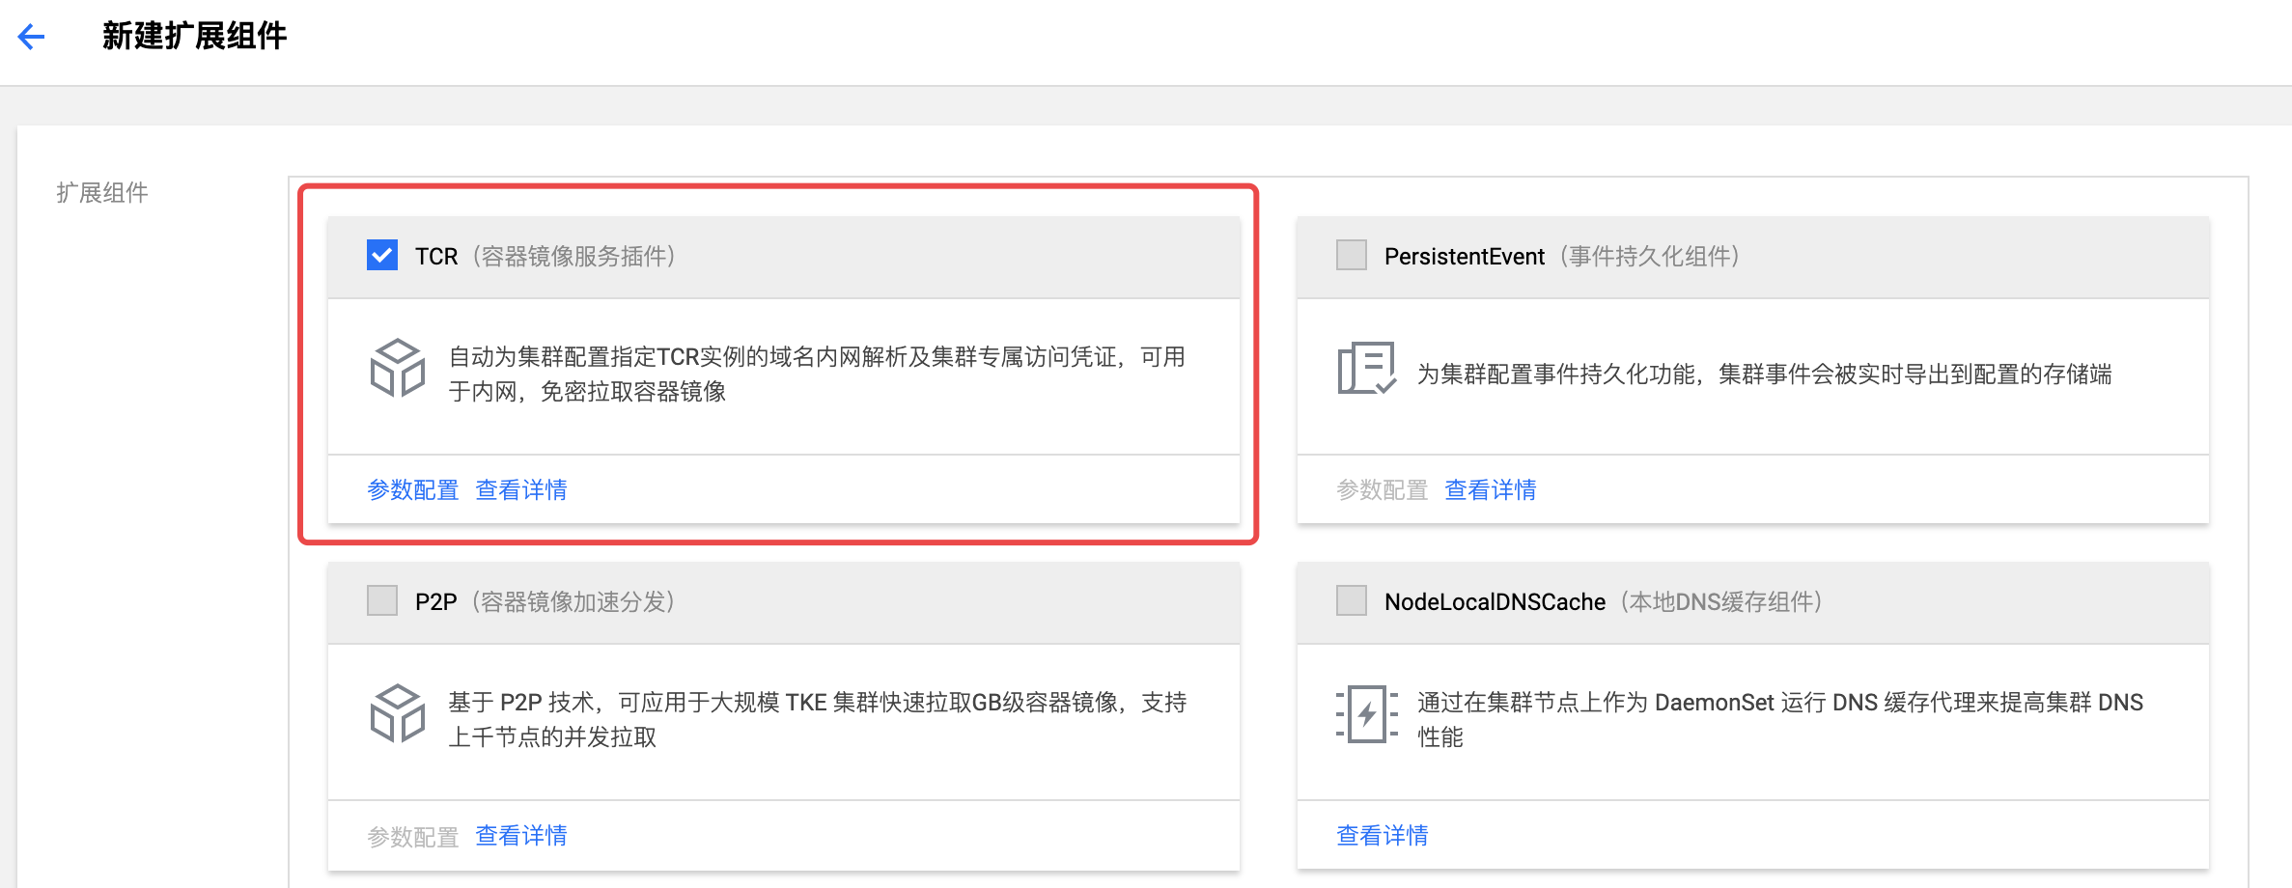The width and height of the screenshot is (2292, 888).
Task: Click the NodeLocalDNSCache (本地DNS缓存组件) title
Action: [1606, 601]
